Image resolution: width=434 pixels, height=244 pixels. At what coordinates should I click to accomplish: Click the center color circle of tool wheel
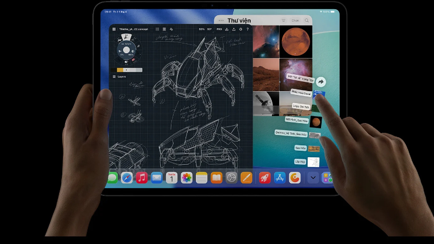click(126, 50)
